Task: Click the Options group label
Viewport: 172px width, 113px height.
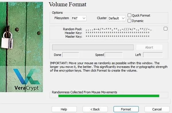Action: pyautogui.click(x=57, y=13)
